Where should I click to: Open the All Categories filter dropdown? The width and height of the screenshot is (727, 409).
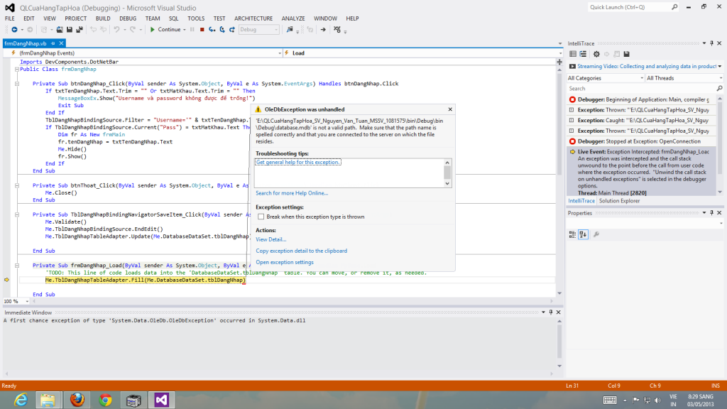pyautogui.click(x=606, y=78)
